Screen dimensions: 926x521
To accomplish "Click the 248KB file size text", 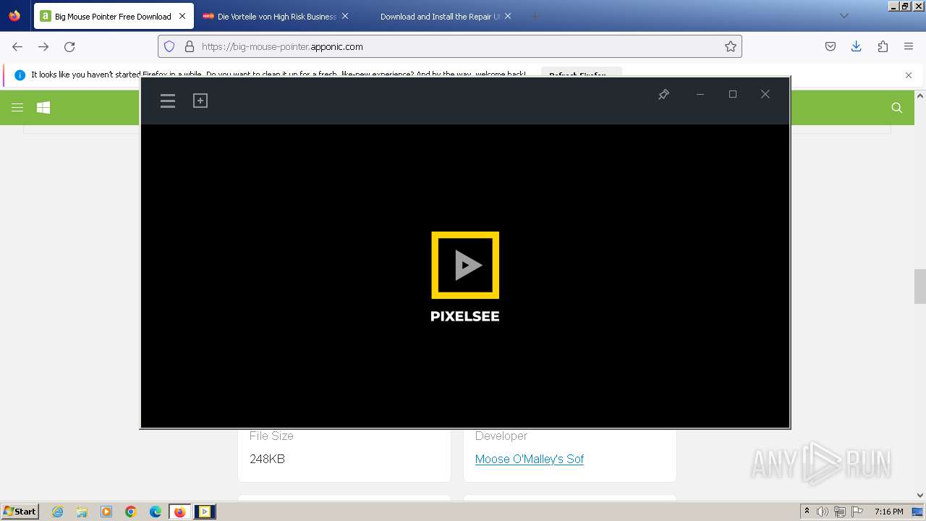I will point(267,459).
